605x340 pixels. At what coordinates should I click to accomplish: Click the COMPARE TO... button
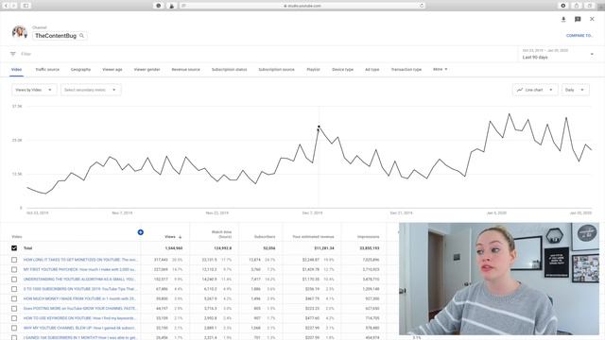click(579, 36)
